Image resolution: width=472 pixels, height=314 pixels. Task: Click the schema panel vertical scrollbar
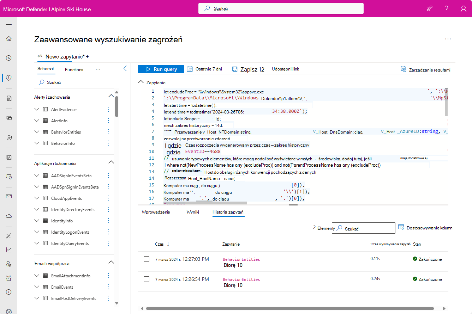[116, 106]
